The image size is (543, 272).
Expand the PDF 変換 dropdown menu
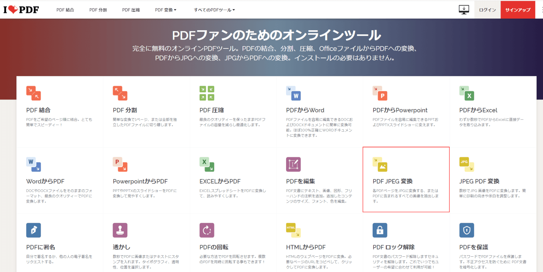pos(166,10)
